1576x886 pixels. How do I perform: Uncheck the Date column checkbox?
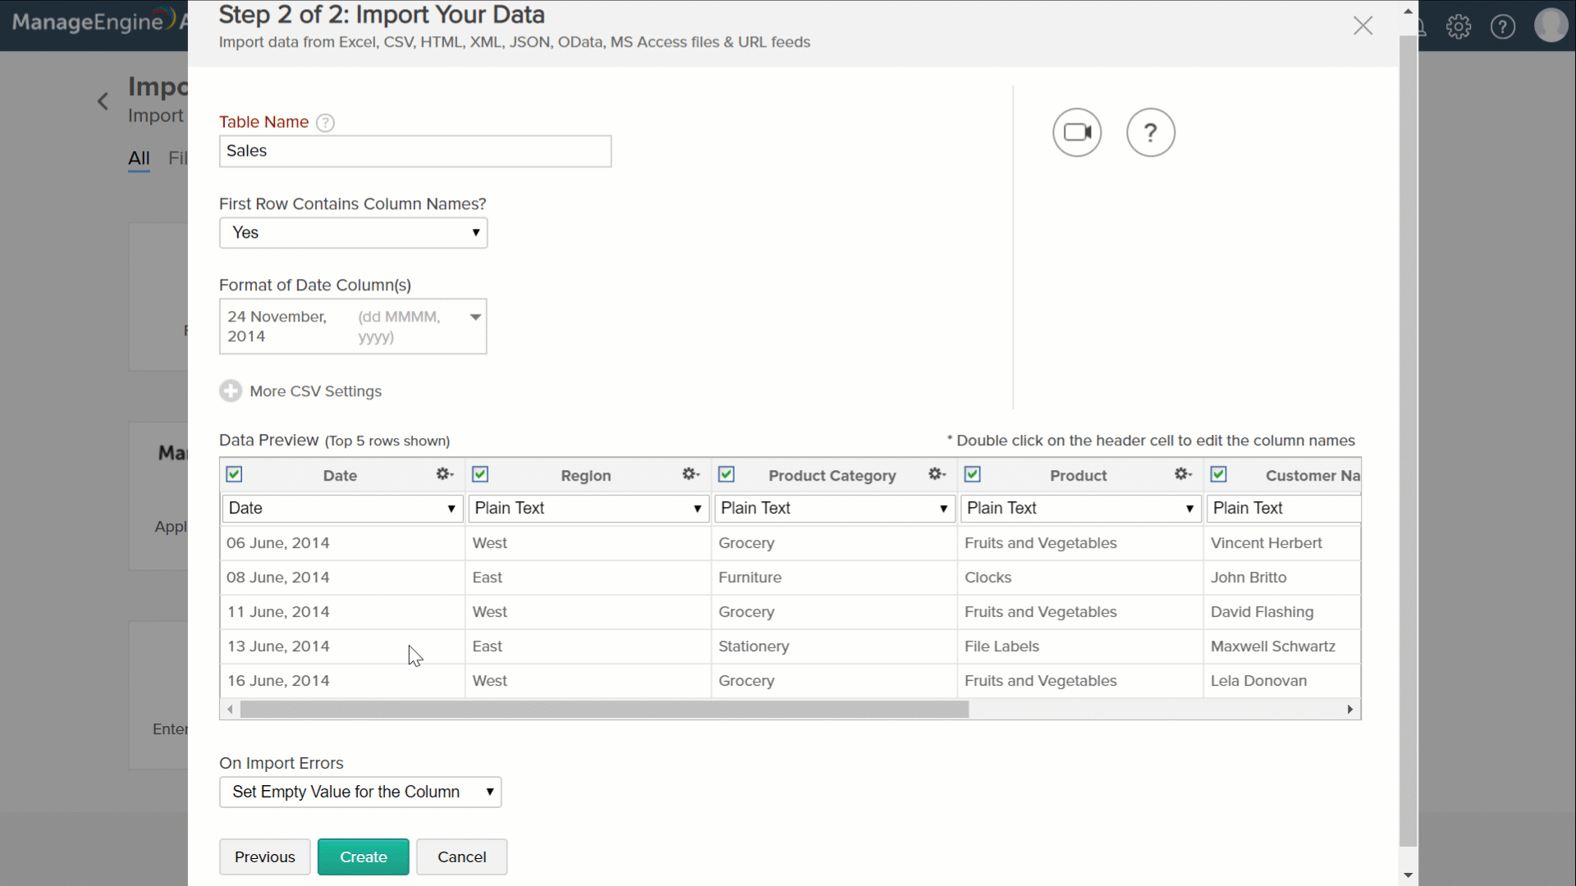(234, 474)
